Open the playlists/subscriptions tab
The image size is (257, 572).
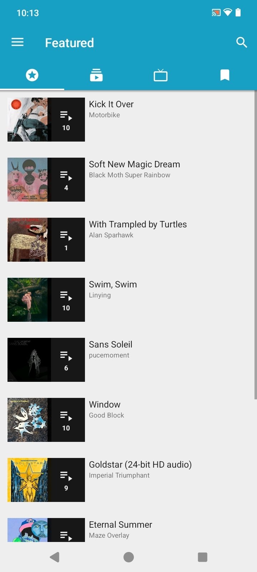[96, 75]
